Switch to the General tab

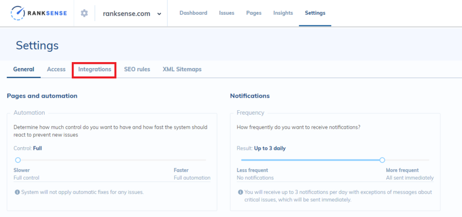[23, 69]
